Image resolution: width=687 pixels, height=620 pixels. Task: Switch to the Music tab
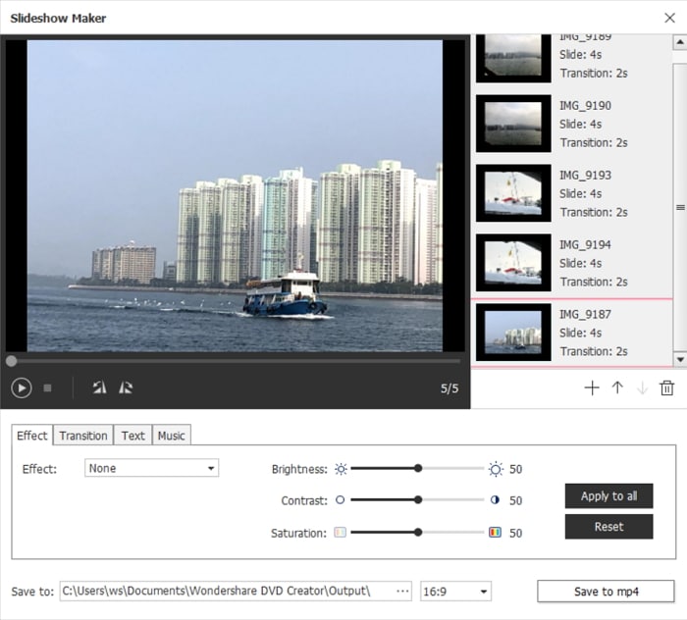(x=172, y=436)
